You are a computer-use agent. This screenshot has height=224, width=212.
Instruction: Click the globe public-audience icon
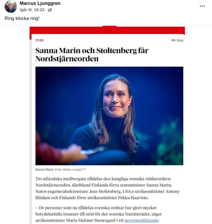click(x=50, y=10)
